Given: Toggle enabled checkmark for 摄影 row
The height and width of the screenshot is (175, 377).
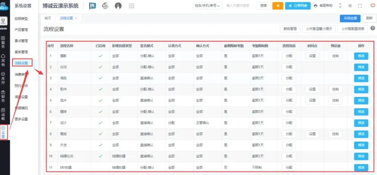Looking at the screenshot, I should click(x=100, y=56).
